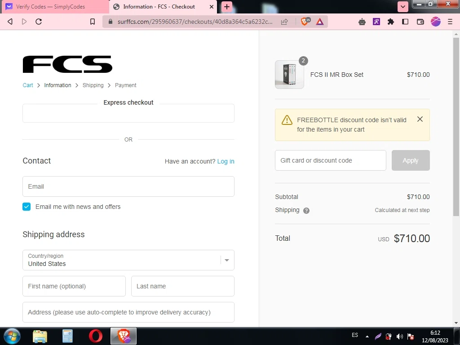Click the Brave taskbar button
Screen dimensions: 460x345
click(x=124, y=336)
